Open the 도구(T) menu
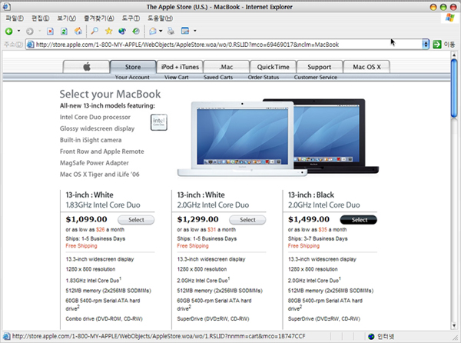 click(131, 18)
